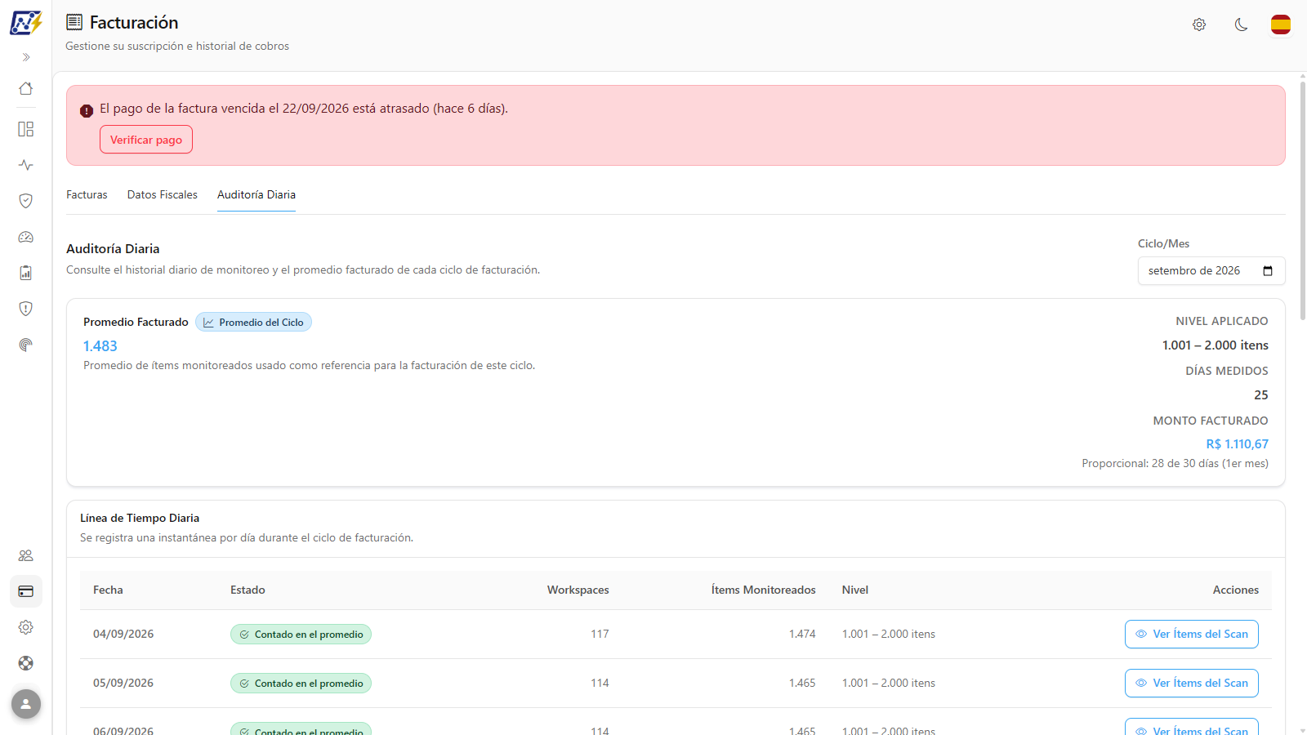The height and width of the screenshot is (735, 1307).
Task: Click the Fecha column header
Action: [x=108, y=590]
